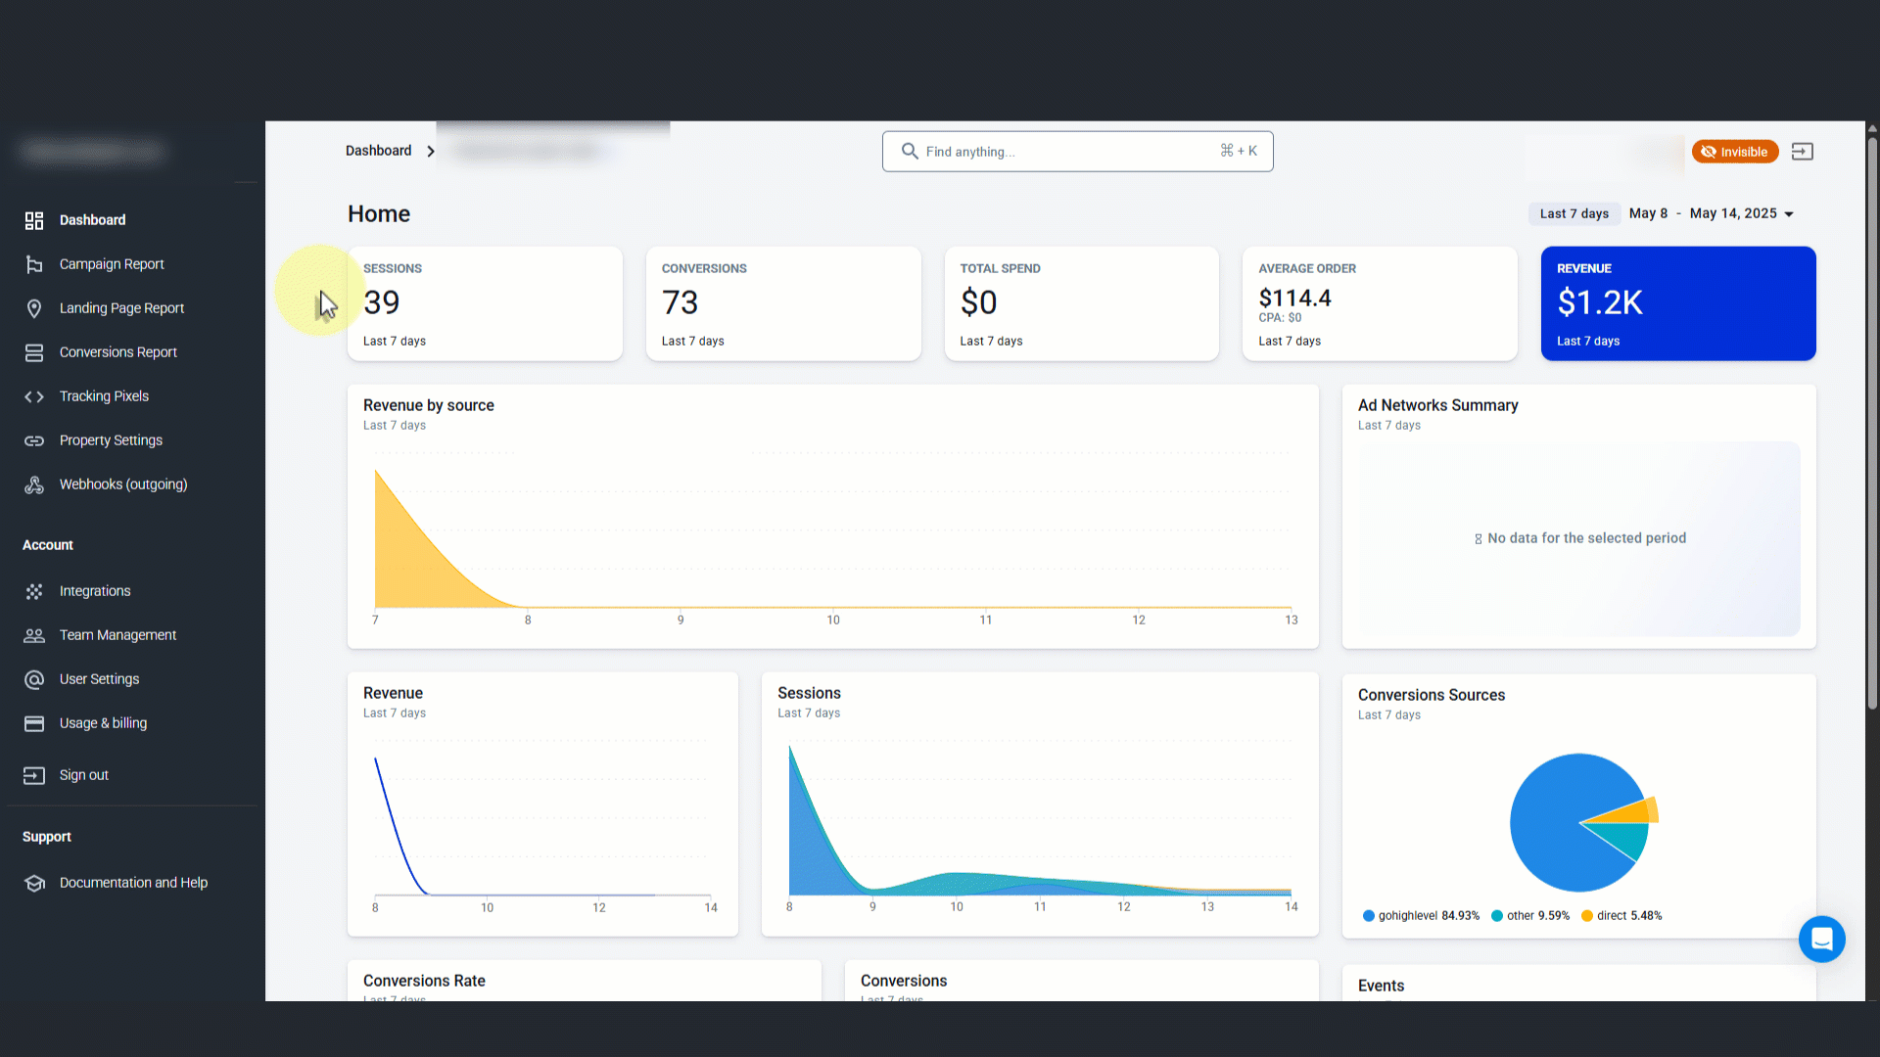This screenshot has width=1880, height=1057.
Task: Click the Usage & billing card icon
Action: tap(34, 723)
